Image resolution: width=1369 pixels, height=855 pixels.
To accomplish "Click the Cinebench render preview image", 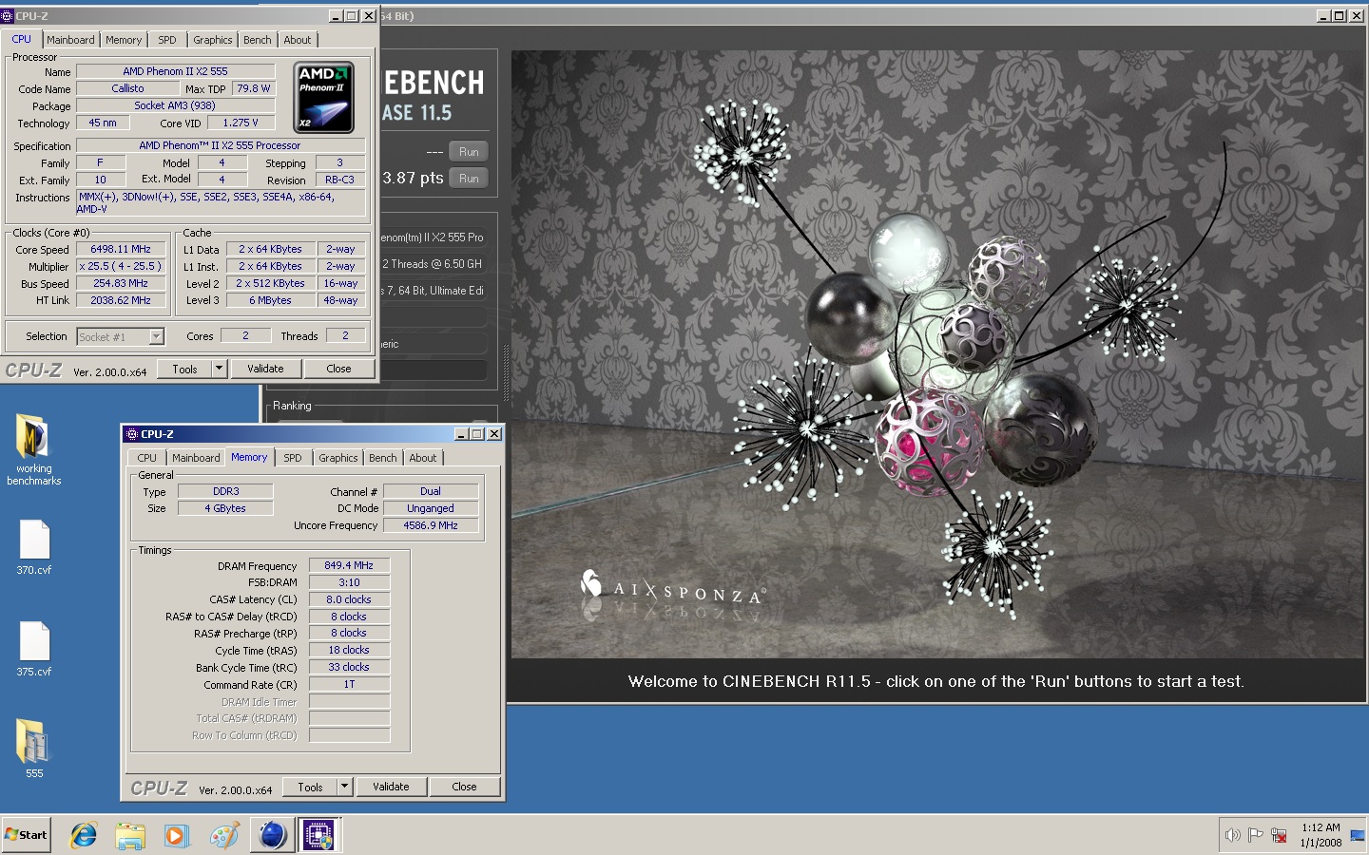I will (936, 353).
